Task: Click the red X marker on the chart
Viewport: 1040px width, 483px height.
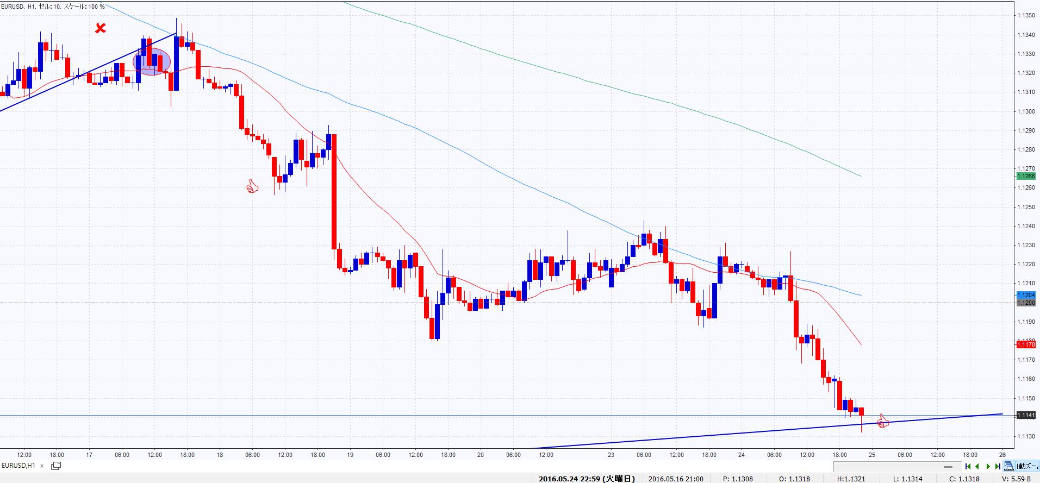Action: tap(100, 28)
